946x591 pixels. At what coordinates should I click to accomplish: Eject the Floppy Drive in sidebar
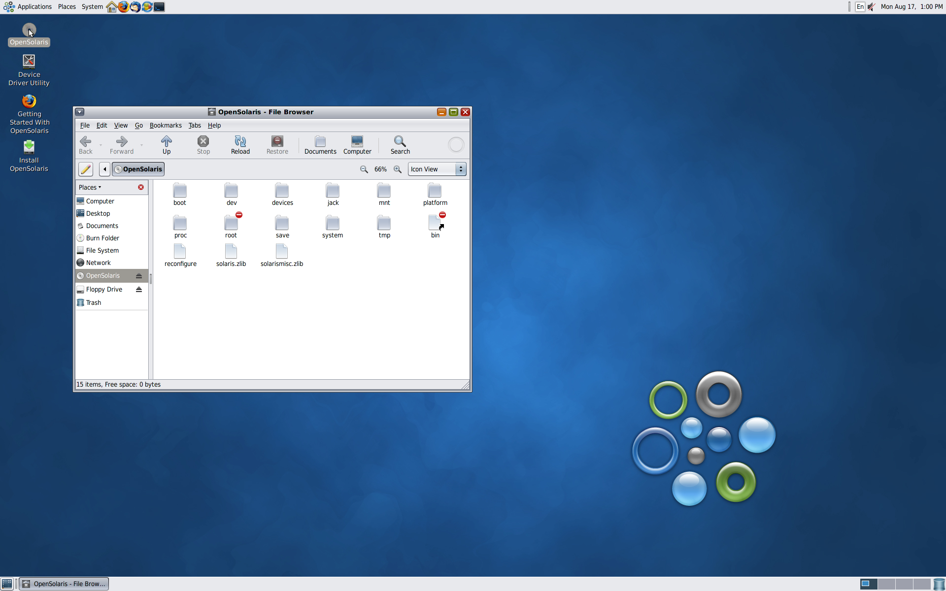(139, 290)
